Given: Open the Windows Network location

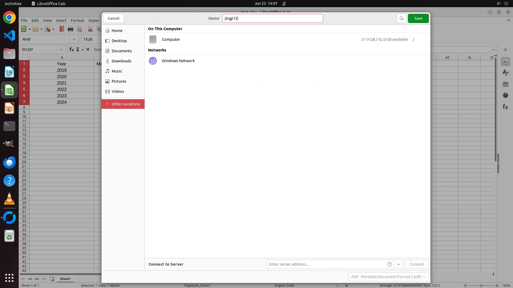Looking at the screenshot, I should [178, 61].
